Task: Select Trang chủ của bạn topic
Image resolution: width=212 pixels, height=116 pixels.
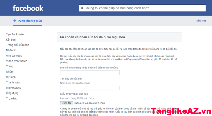Action: point(17,45)
